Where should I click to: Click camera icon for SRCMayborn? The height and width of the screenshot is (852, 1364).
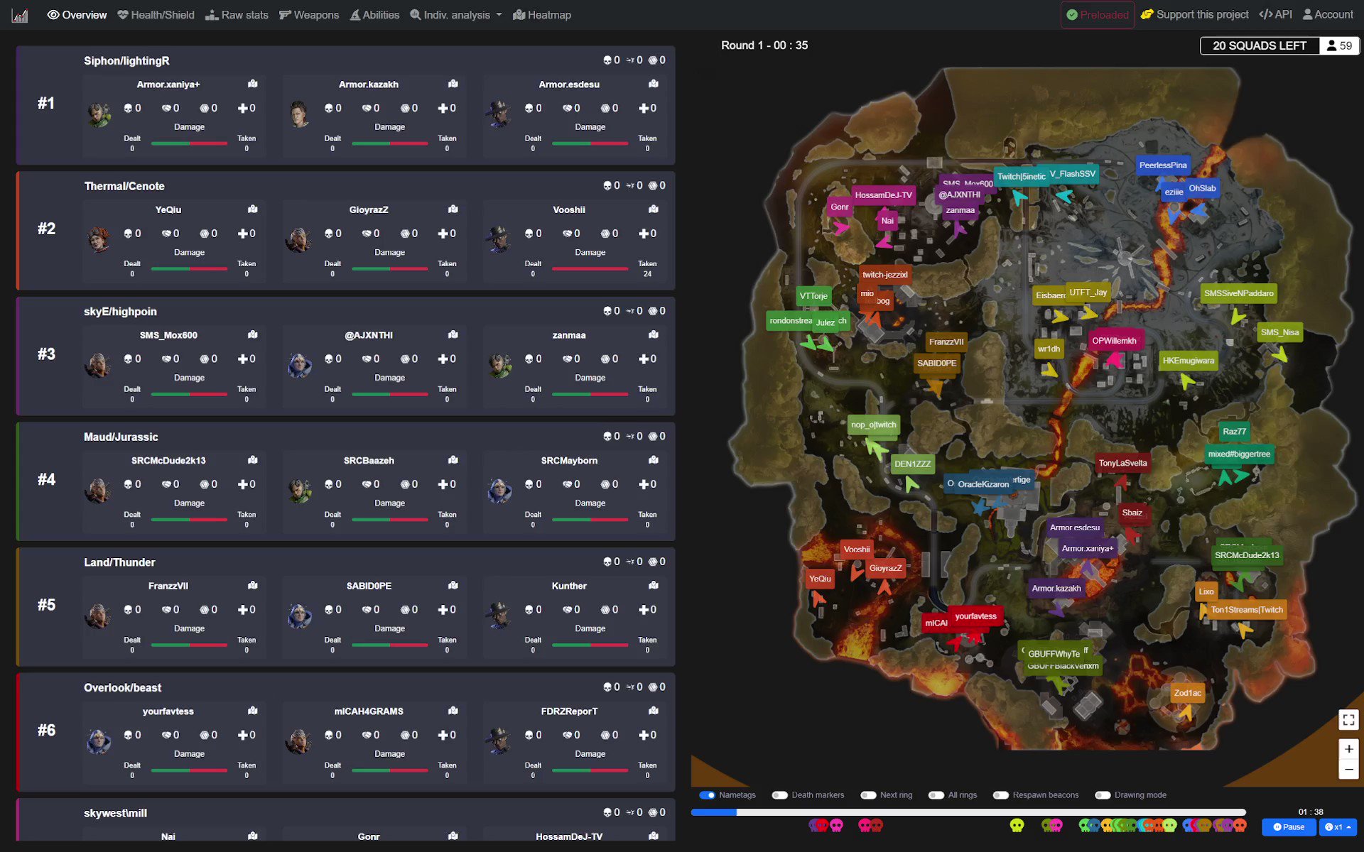pyautogui.click(x=654, y=460)
